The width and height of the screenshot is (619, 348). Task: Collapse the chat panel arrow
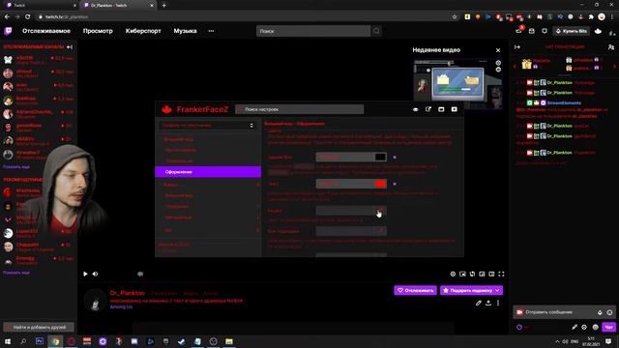(x=517, y=47)
